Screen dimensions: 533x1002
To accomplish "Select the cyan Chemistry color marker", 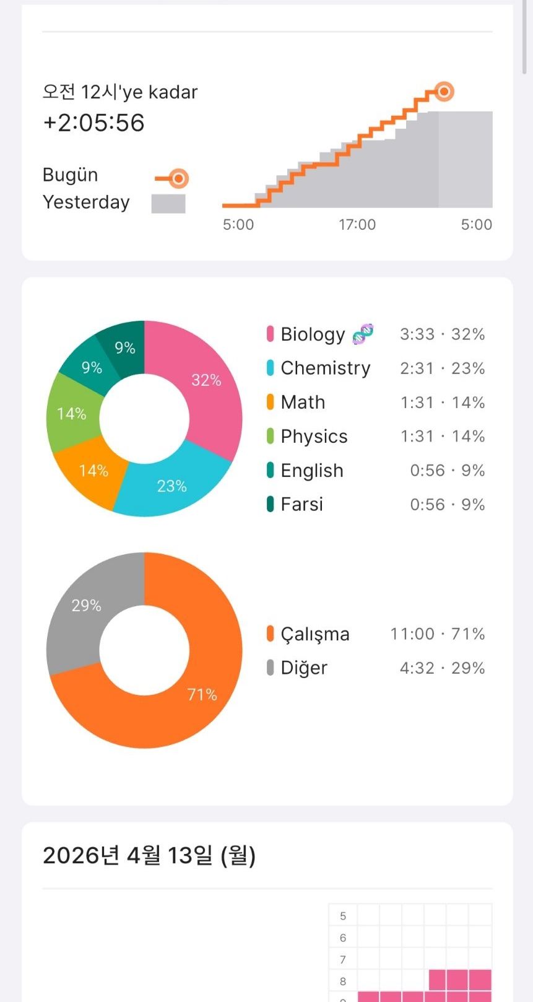I will coord(270,368).
